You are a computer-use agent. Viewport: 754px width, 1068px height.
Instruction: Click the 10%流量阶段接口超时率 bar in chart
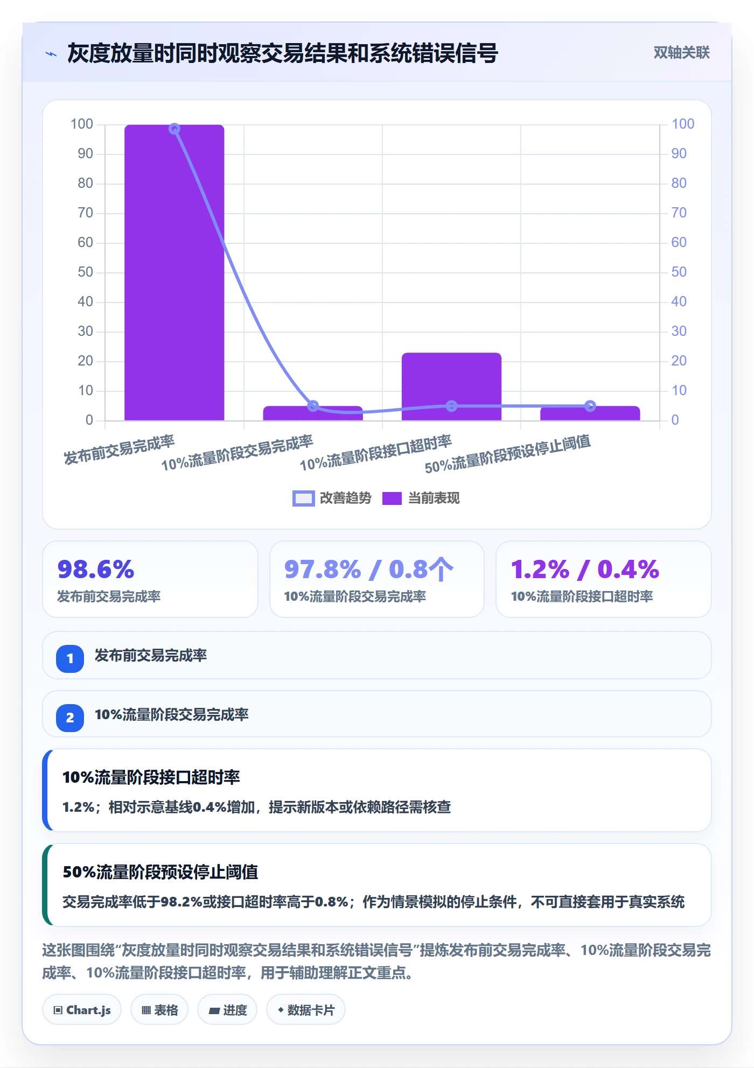[451, 387]
